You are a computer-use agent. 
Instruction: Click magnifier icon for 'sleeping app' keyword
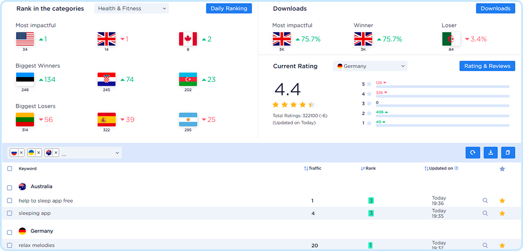point(485,214)
